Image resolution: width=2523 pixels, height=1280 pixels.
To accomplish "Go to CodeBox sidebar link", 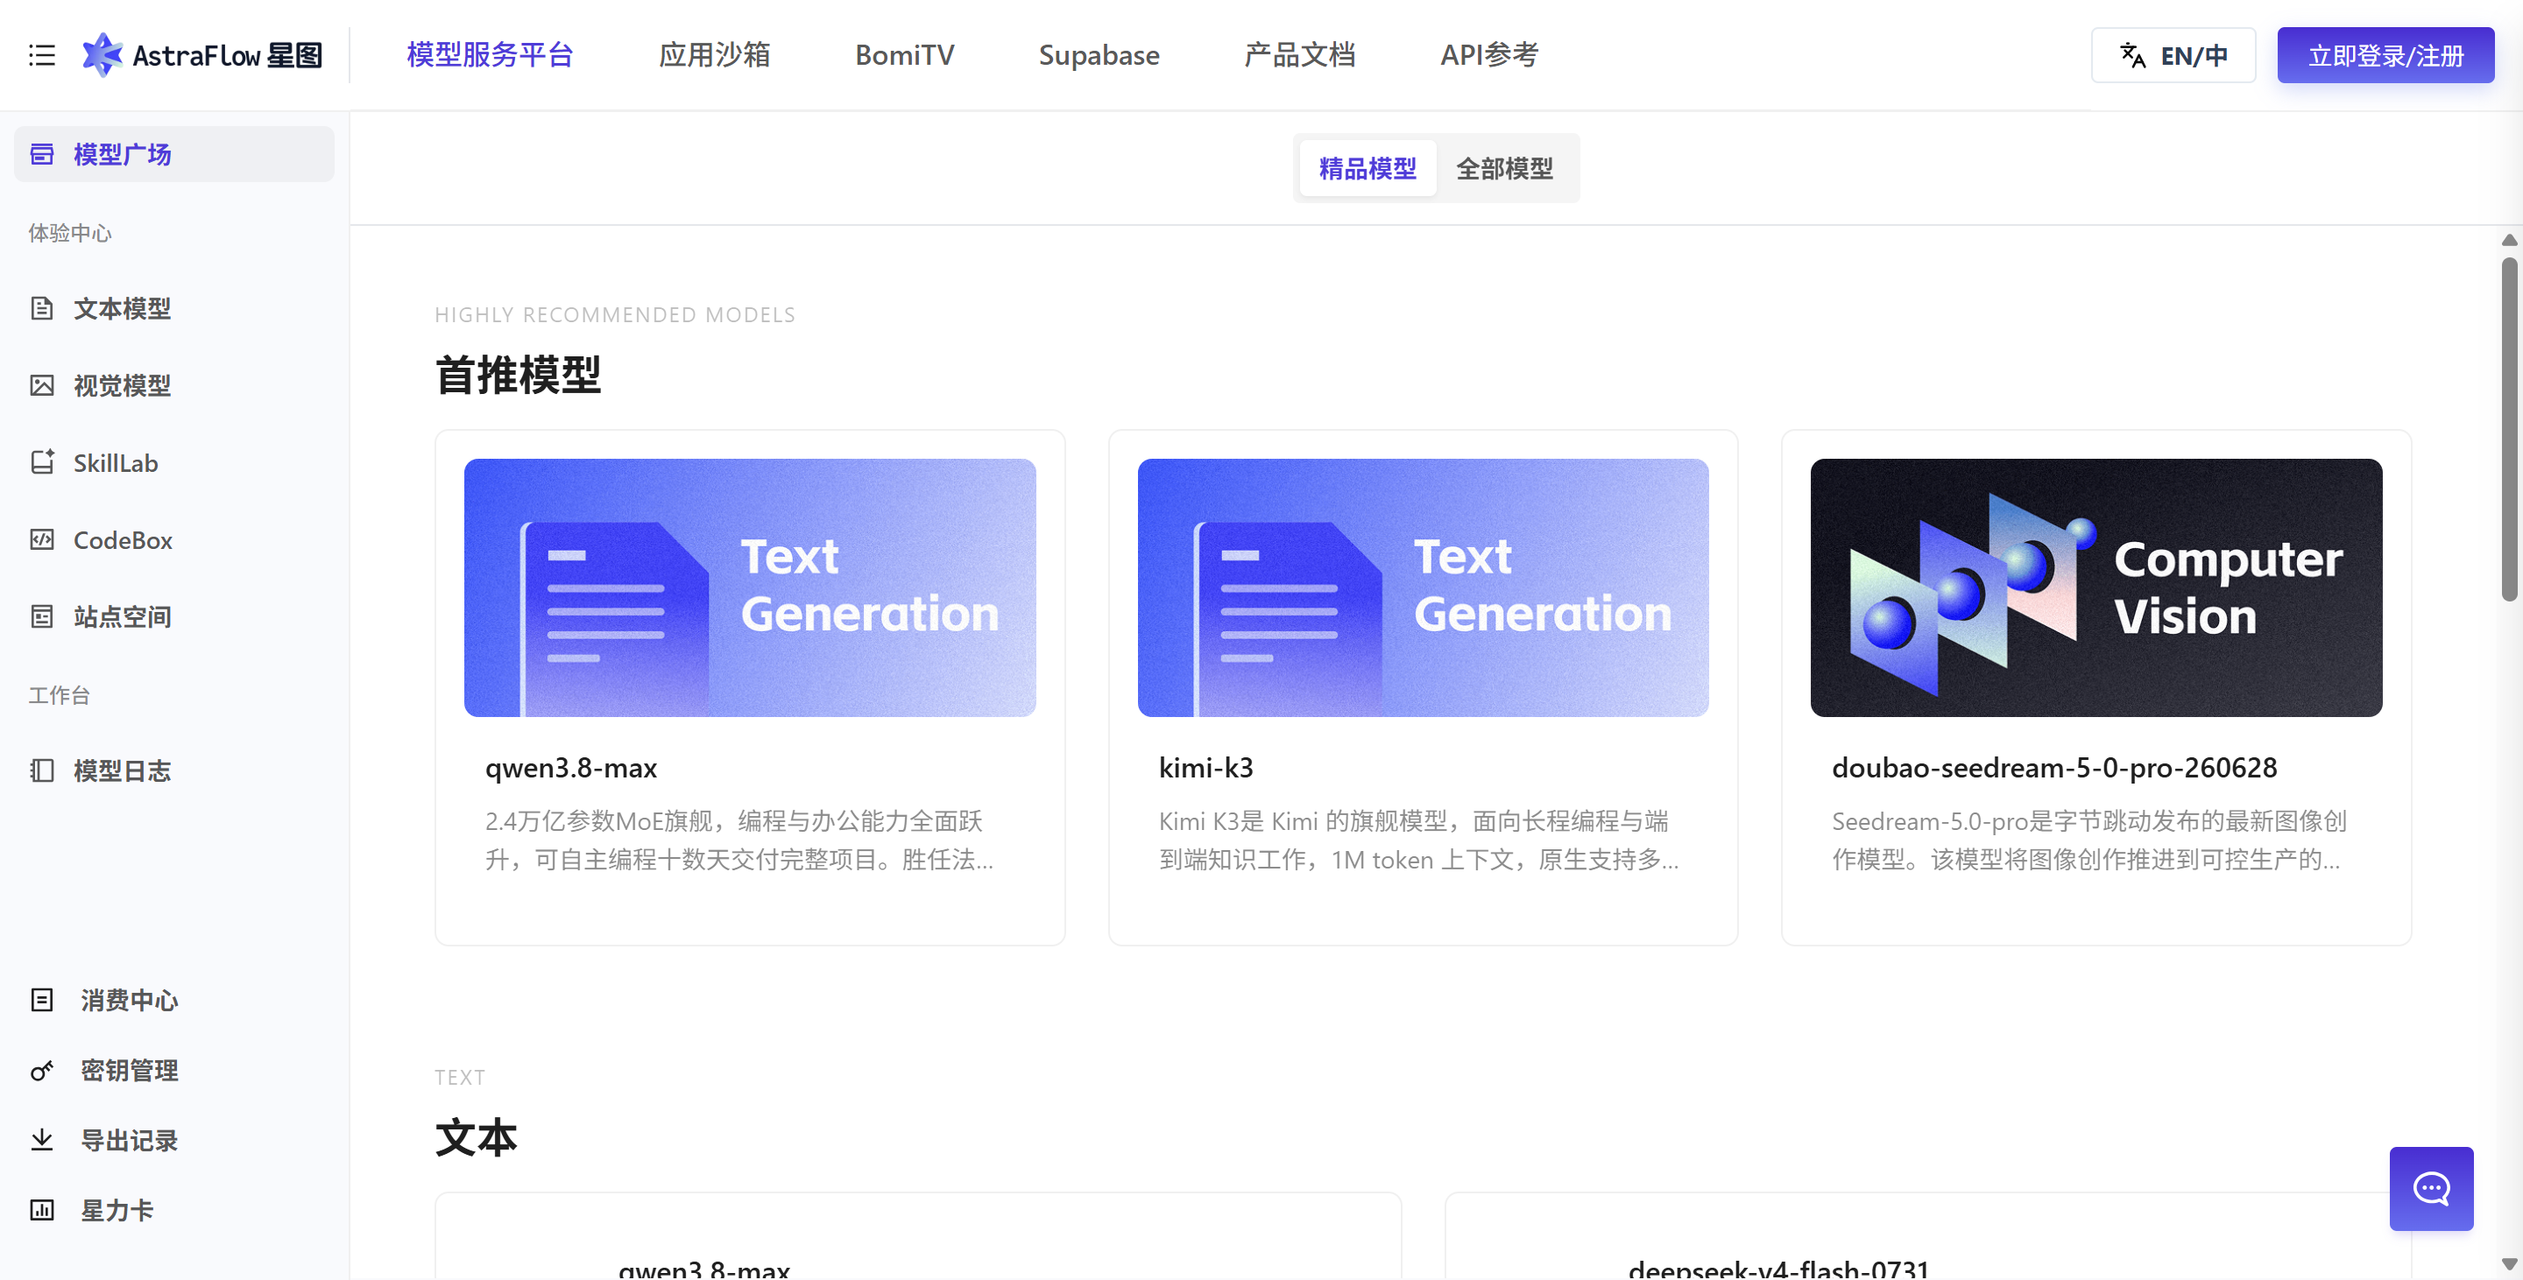I will pyautogui.click(x=123, y=539).
